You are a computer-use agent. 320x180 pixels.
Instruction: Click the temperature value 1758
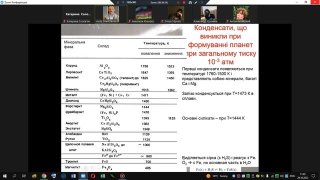[144, 66]
